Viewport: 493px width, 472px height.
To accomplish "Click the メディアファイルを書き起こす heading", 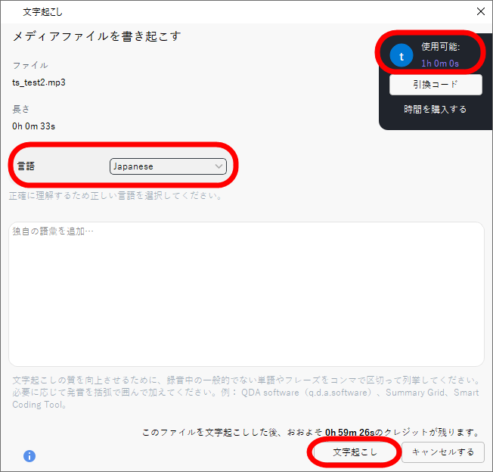I will point(97,36).
